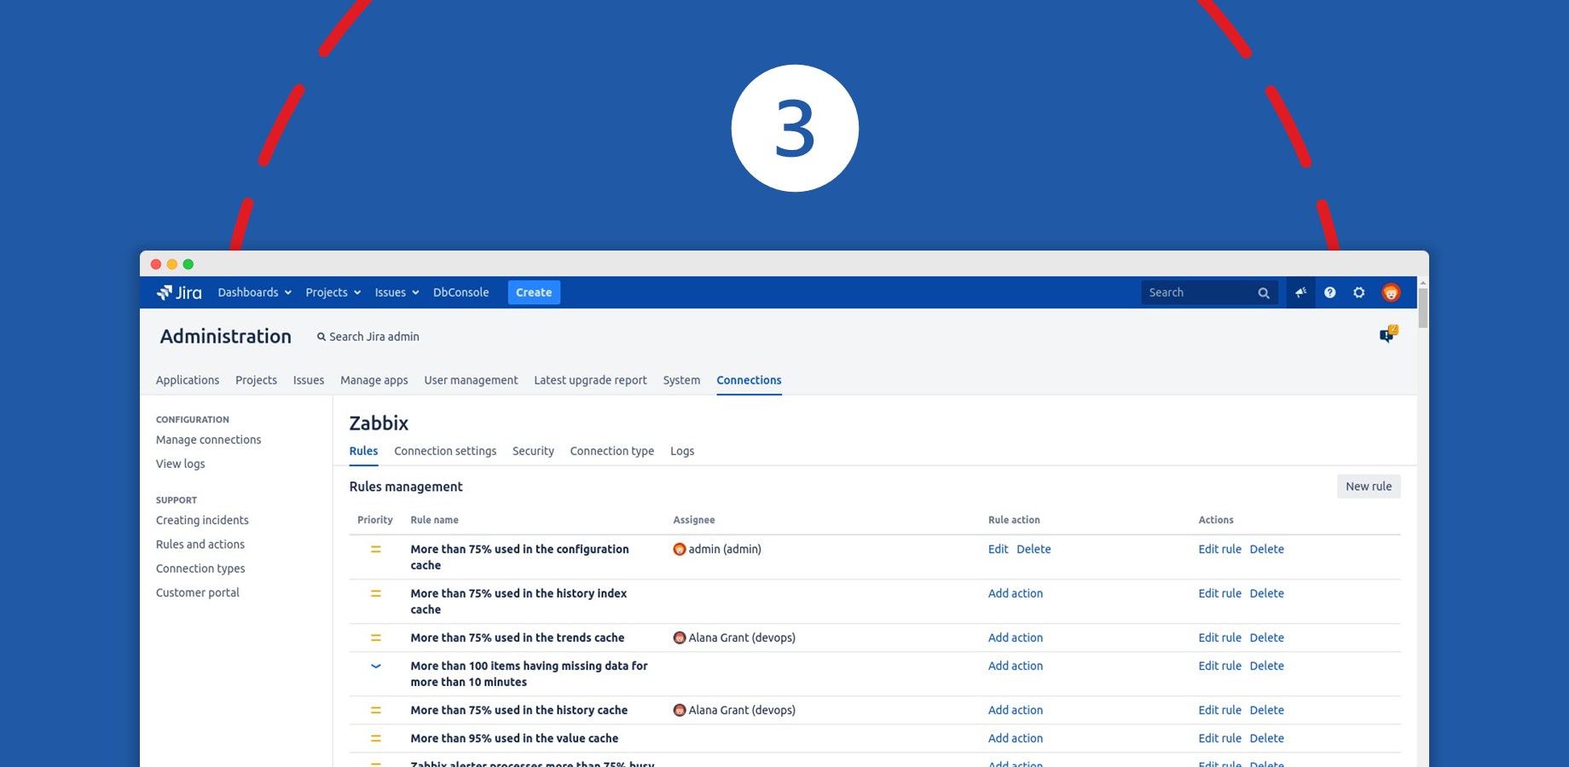Viewport: 1569px width, 767px height.
Task: Open the help question mark icon
Action: (x=1329, y=292)
